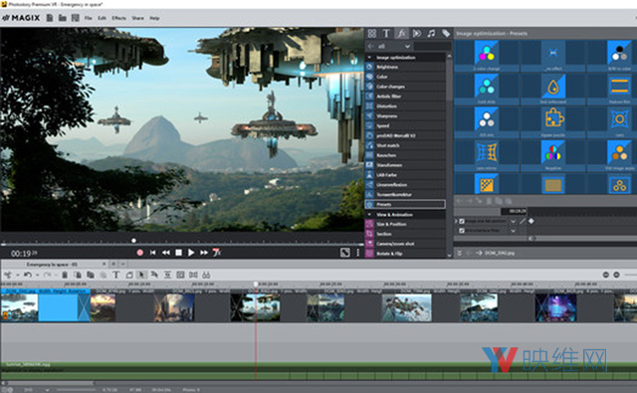Click the record button in transport
Viewport: 637px width, 393px height.
pyautogui.click(x=140, y=253)
